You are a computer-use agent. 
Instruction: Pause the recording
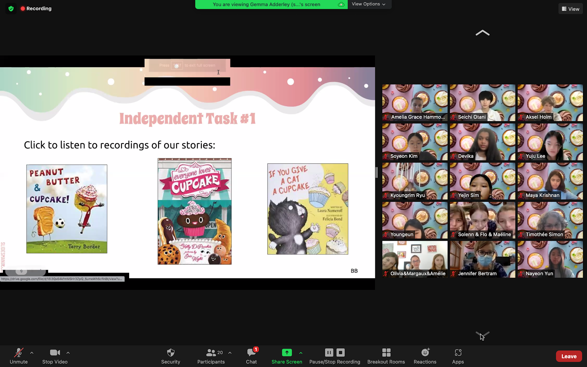click(329, 353)
